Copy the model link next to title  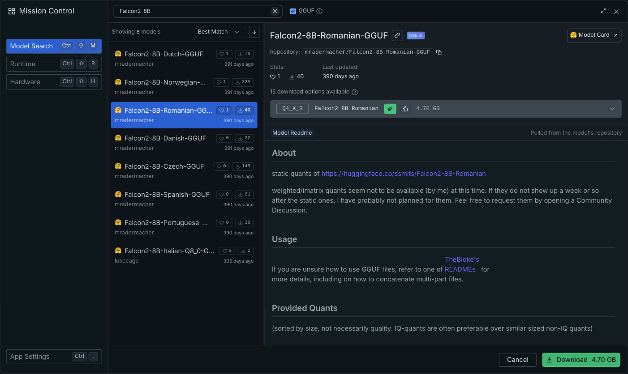click(x=397, y=35)
